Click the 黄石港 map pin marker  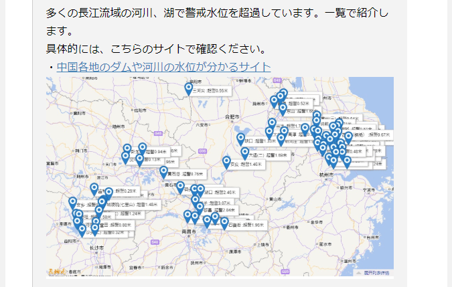click(x=163, y=172)
